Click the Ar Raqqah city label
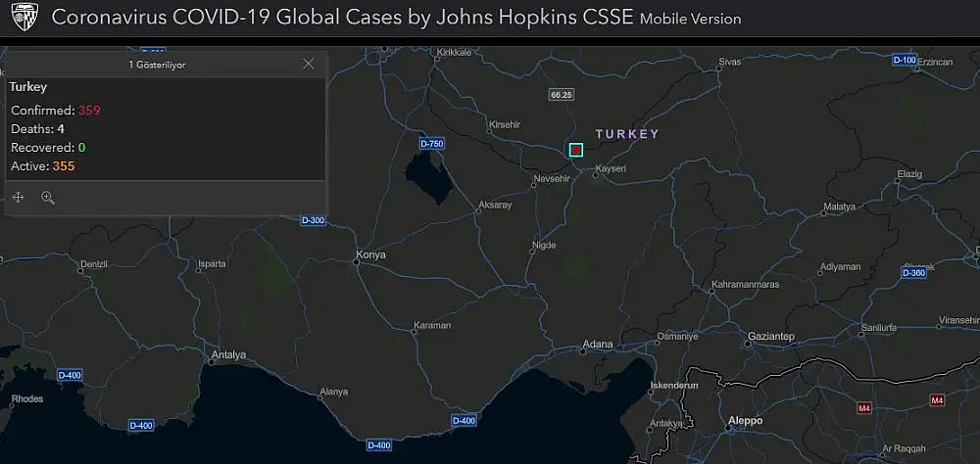Screen dimensions: 980x464 (x=904, y=448)
